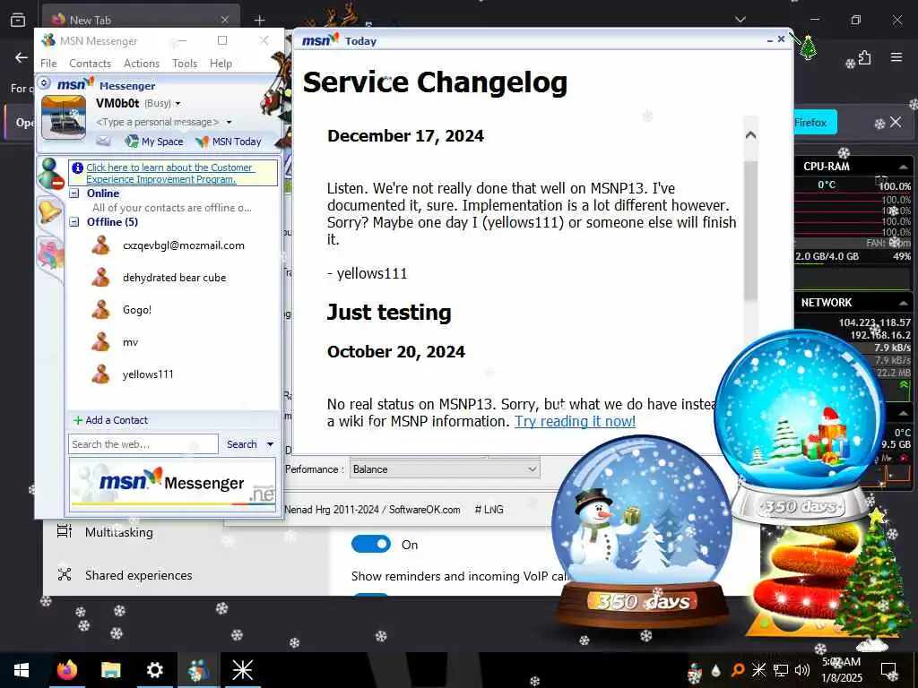The width and height of the screenshot is (918, 688).
Task: Click the volume speaker tray icon
Action: (x=802, y=670)
